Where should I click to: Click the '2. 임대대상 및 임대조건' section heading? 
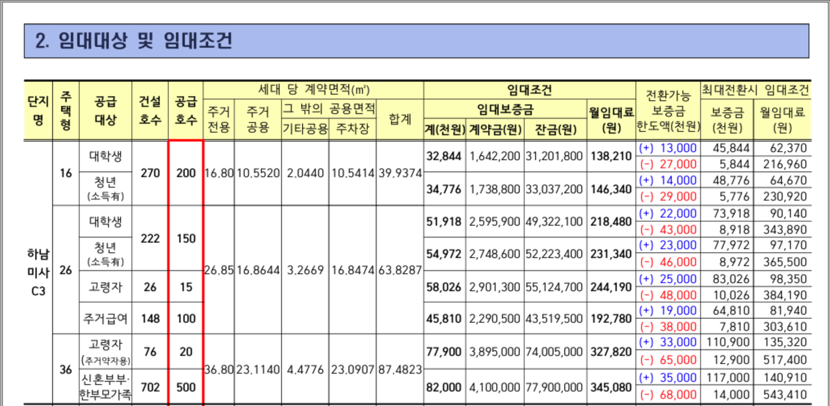click(x=133, y=41)
